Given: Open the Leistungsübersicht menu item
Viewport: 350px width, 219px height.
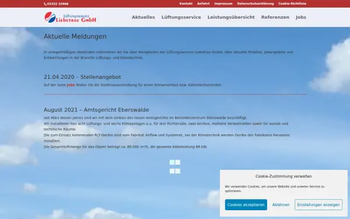Looking at the screenshot, I should 231,17.
